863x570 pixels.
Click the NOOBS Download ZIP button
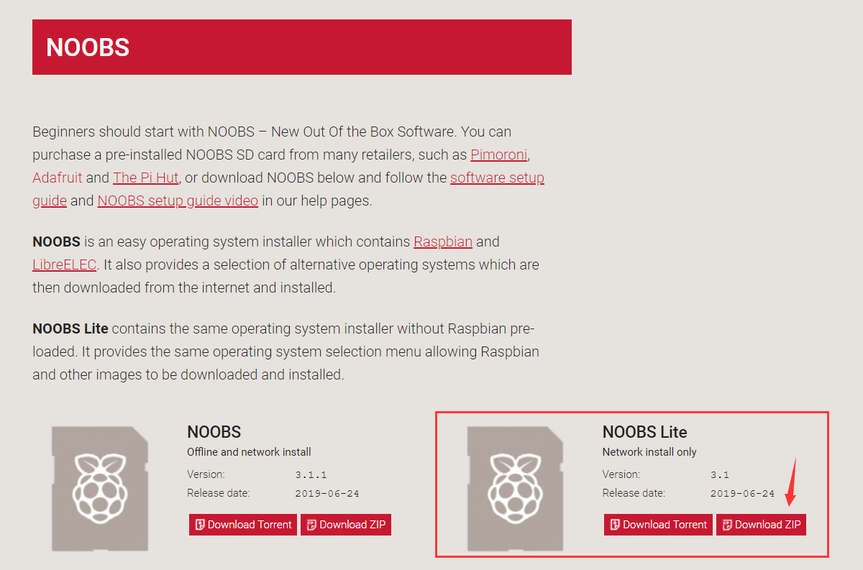click(x=346, y=525)
